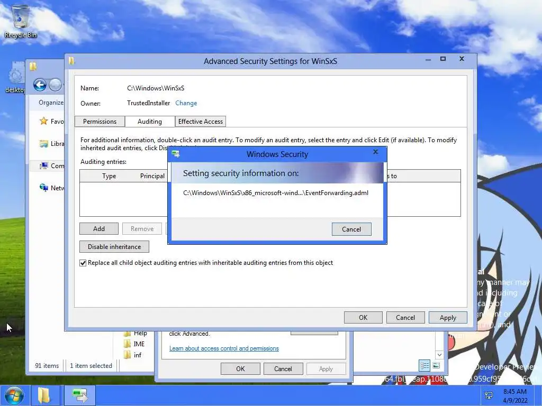This screenshot has width=542, height=406.
Task: Click Cancel in the Properties dialog behind
Action: (x=283, y=368)
